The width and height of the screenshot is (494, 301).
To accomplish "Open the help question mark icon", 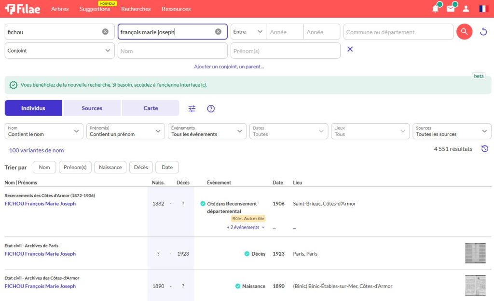I will point(211,108).
